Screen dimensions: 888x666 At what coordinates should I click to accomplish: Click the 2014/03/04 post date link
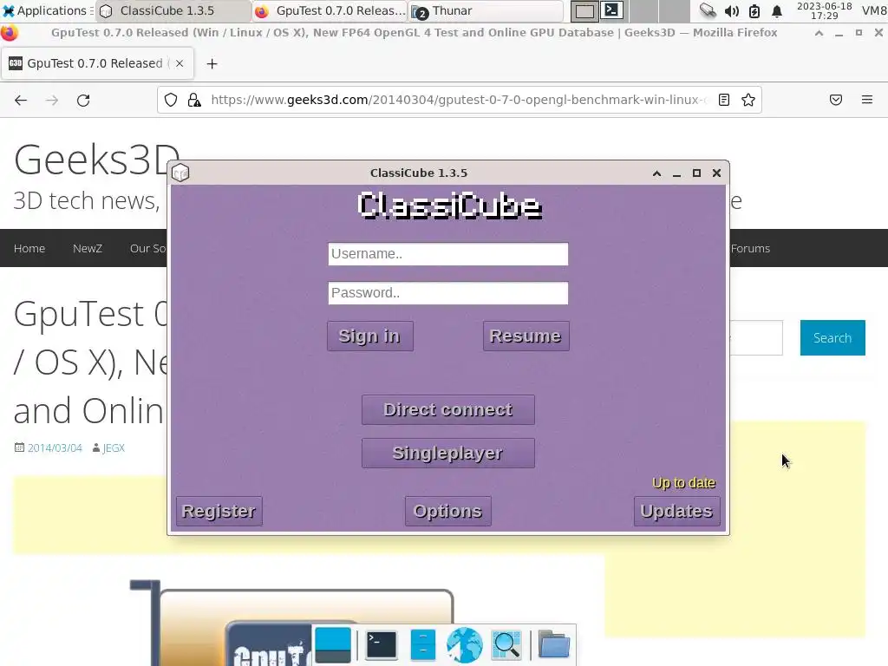click(x=55, y=448)
